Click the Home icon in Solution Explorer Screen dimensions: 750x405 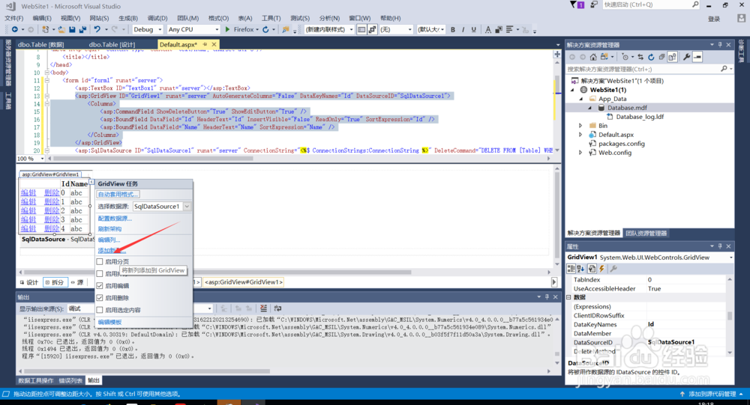click(x=593, y=57)
